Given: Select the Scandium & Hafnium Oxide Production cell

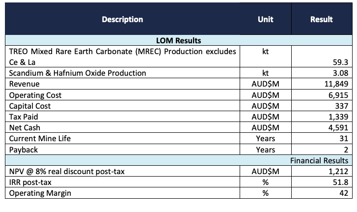Looking at the screenshot, I should 122,73.
